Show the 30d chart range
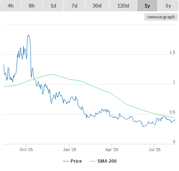179x171 pixels. click(x=97, y=6)
